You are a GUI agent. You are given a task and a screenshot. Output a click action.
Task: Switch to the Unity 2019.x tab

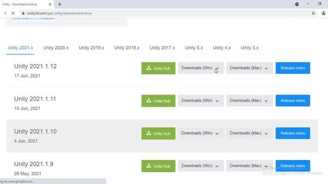tap(91, 48)
